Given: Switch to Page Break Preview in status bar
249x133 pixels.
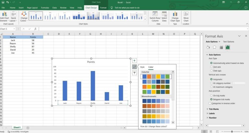Looking at the screenshot, I should [217, 132].
